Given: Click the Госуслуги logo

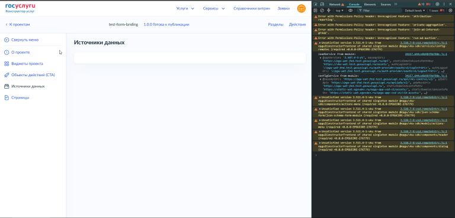Looking at the screenshot, I should (20, 8).
